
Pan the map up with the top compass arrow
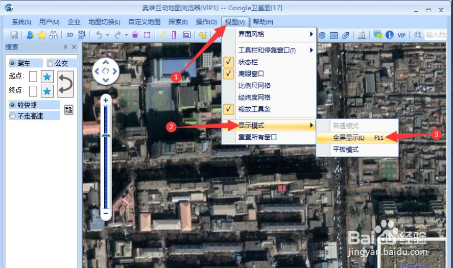point(106,62)
